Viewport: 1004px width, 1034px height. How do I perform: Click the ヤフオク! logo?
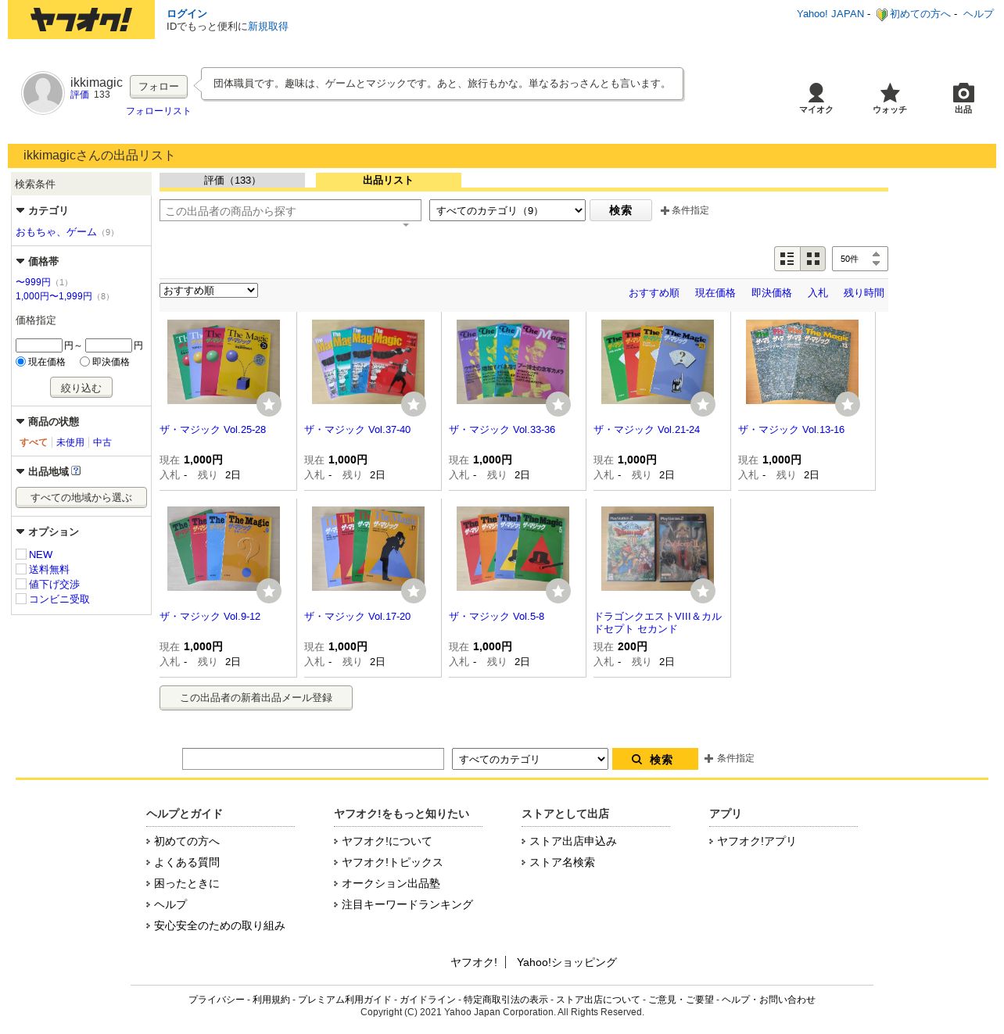(81, 20)
